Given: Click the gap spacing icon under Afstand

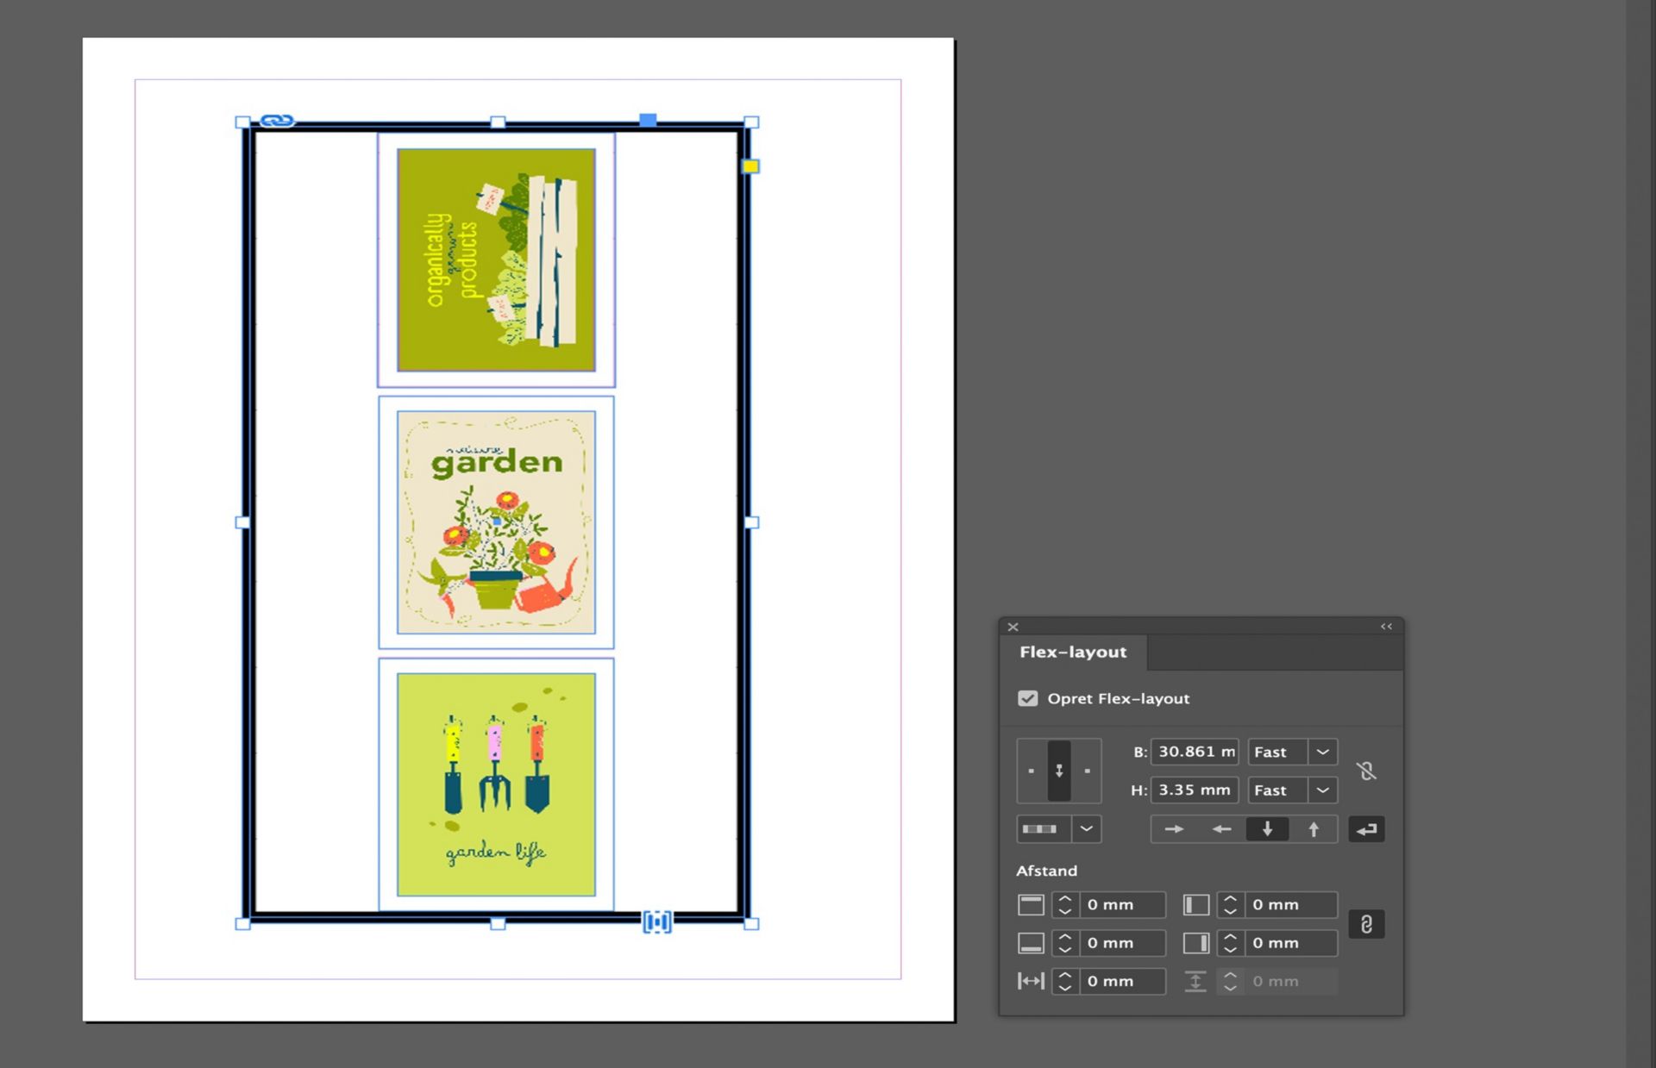Looking at the screenshot, I should click(1030, 981).
